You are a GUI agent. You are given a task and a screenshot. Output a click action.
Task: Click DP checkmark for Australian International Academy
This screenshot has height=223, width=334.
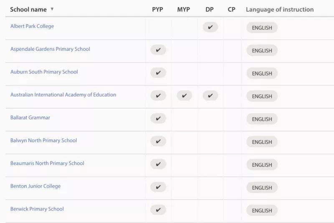pyautogui.click(x=210, y=96)
